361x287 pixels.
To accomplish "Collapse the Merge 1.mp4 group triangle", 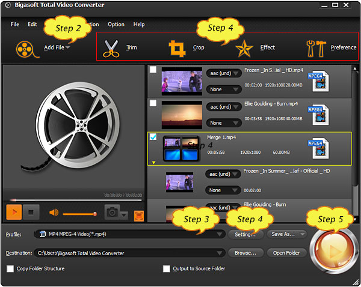I will [x=153, y=163].
